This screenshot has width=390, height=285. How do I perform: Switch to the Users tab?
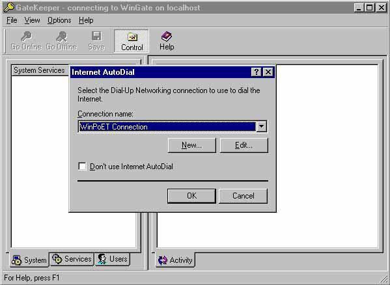click(x=113, y=259)
